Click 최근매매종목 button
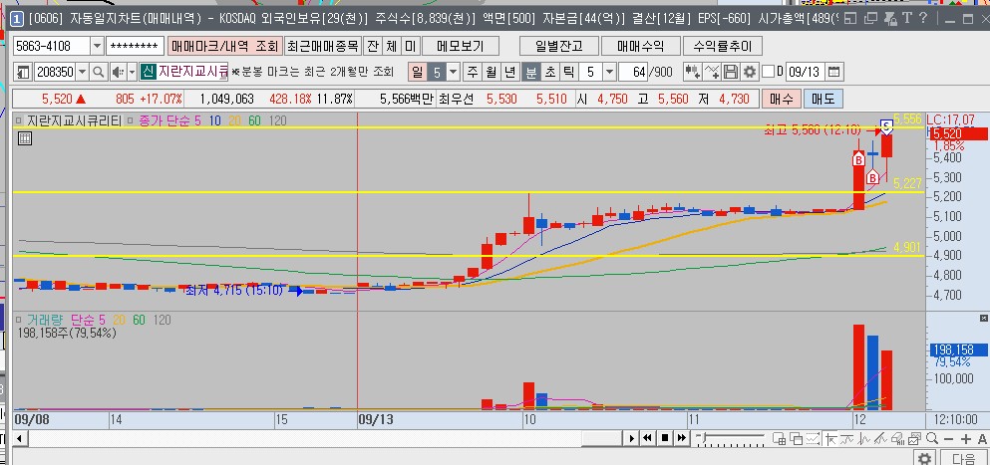The height and width of the screenshot is (465, 990). click(322, 46)
